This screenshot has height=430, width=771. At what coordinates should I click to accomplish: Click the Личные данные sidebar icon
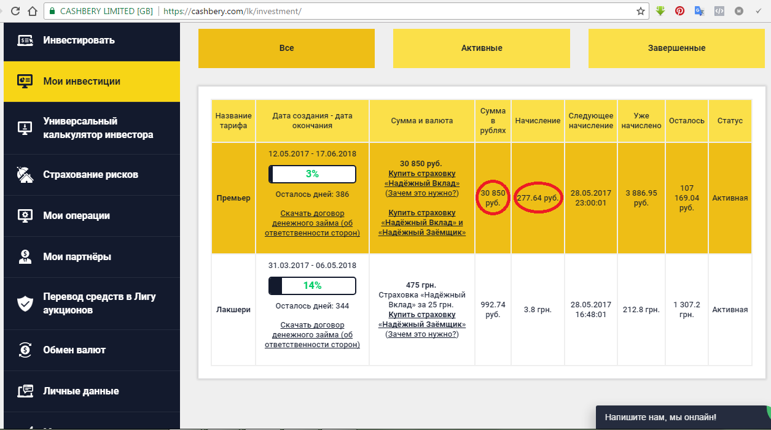25,391
